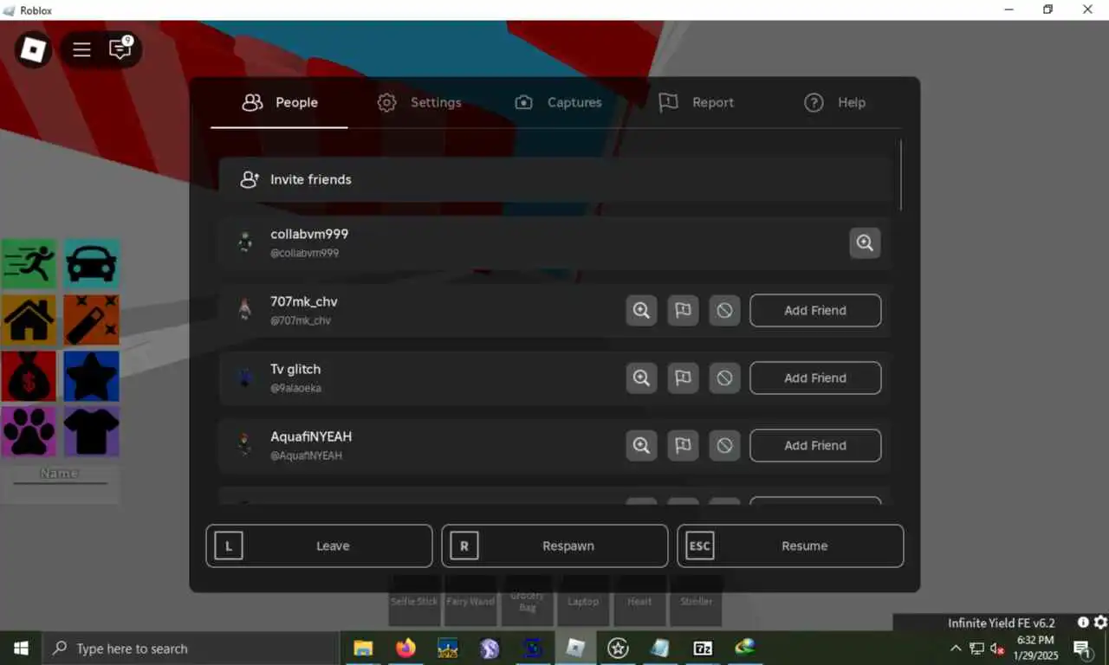Click the collabvm999 player name
This screenshot has height=665, width=1109.
click(x=309, y=234)
